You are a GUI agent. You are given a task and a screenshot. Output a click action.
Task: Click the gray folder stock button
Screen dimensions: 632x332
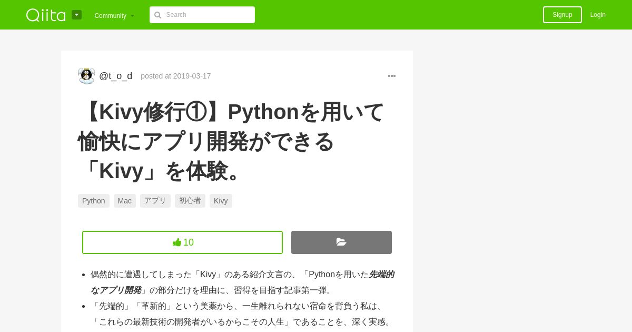point(341,242)
